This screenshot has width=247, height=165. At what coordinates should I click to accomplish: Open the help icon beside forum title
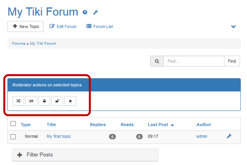pos(85,12)
